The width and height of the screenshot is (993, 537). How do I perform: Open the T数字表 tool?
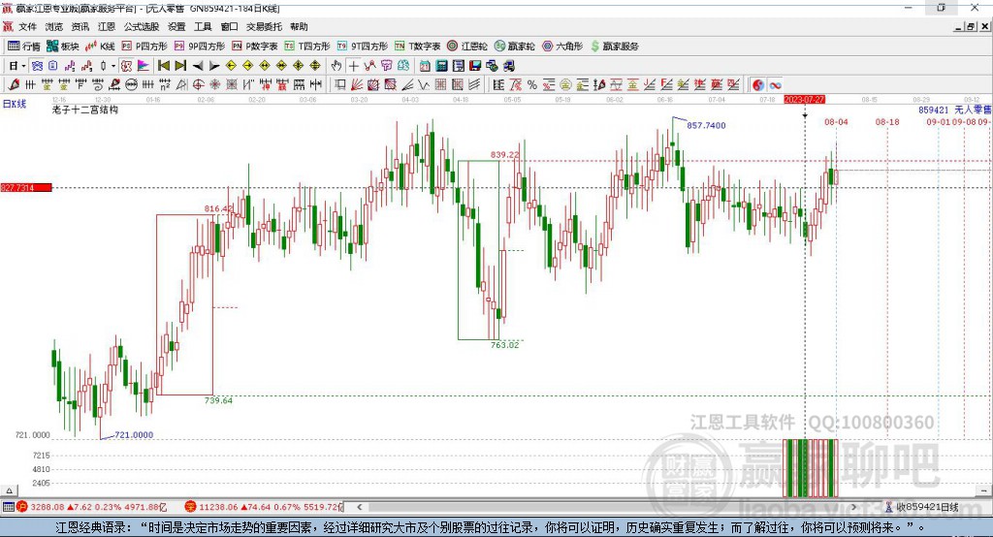coord(417,47)
